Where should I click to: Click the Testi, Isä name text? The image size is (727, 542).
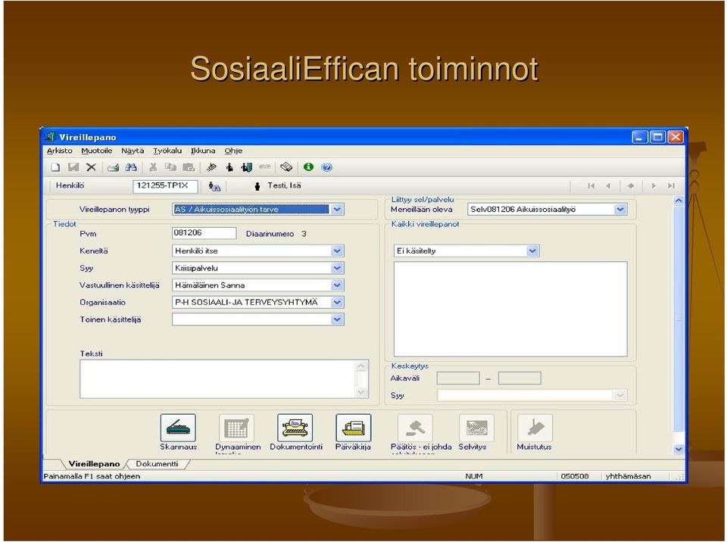284,185
